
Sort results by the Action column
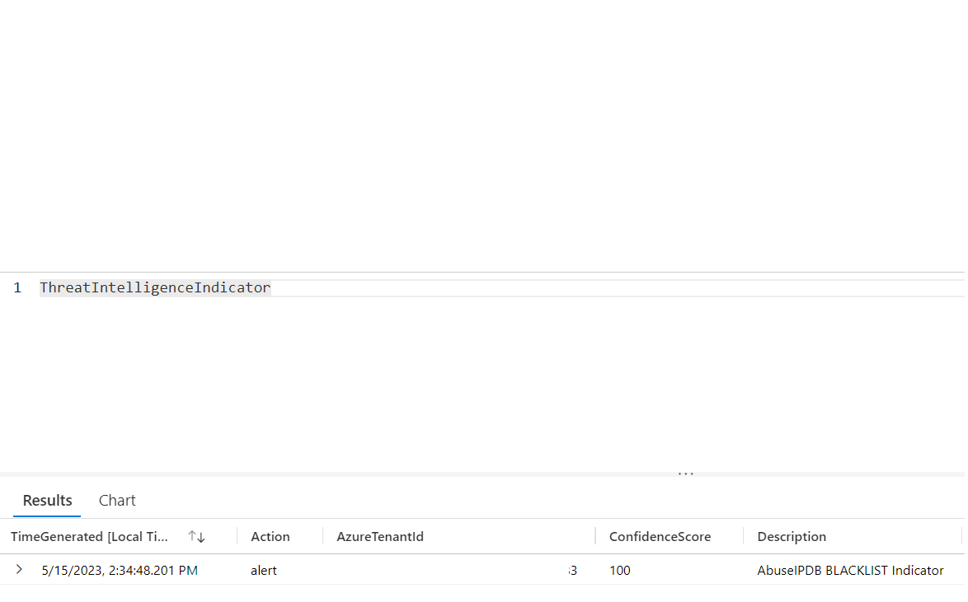click(x=270, y=536)
